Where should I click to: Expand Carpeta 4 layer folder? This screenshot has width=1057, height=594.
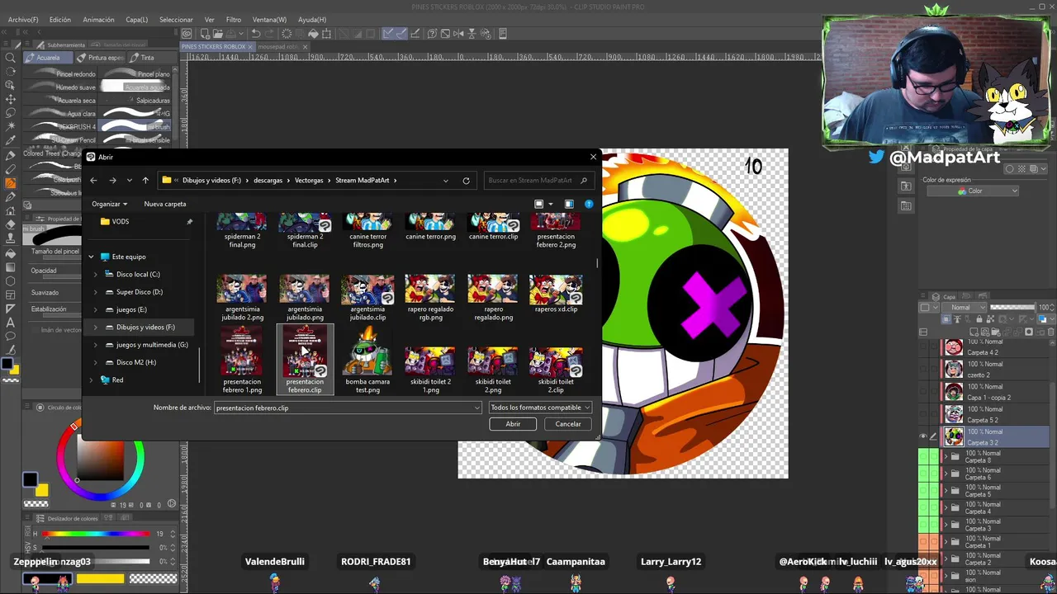[x=946, y=507]
